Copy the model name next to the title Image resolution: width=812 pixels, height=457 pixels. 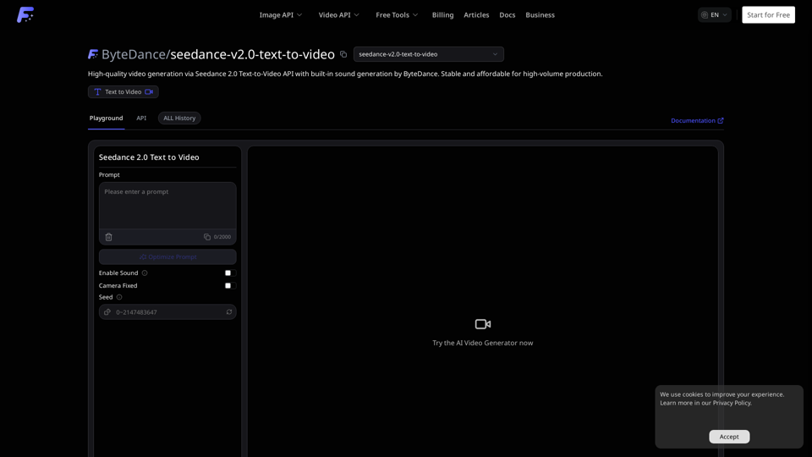click(x=343, y=54)
